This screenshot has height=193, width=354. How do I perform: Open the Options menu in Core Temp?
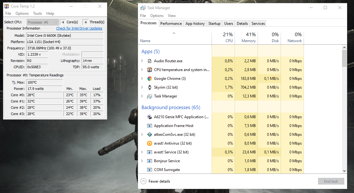(x=22, y=14)
